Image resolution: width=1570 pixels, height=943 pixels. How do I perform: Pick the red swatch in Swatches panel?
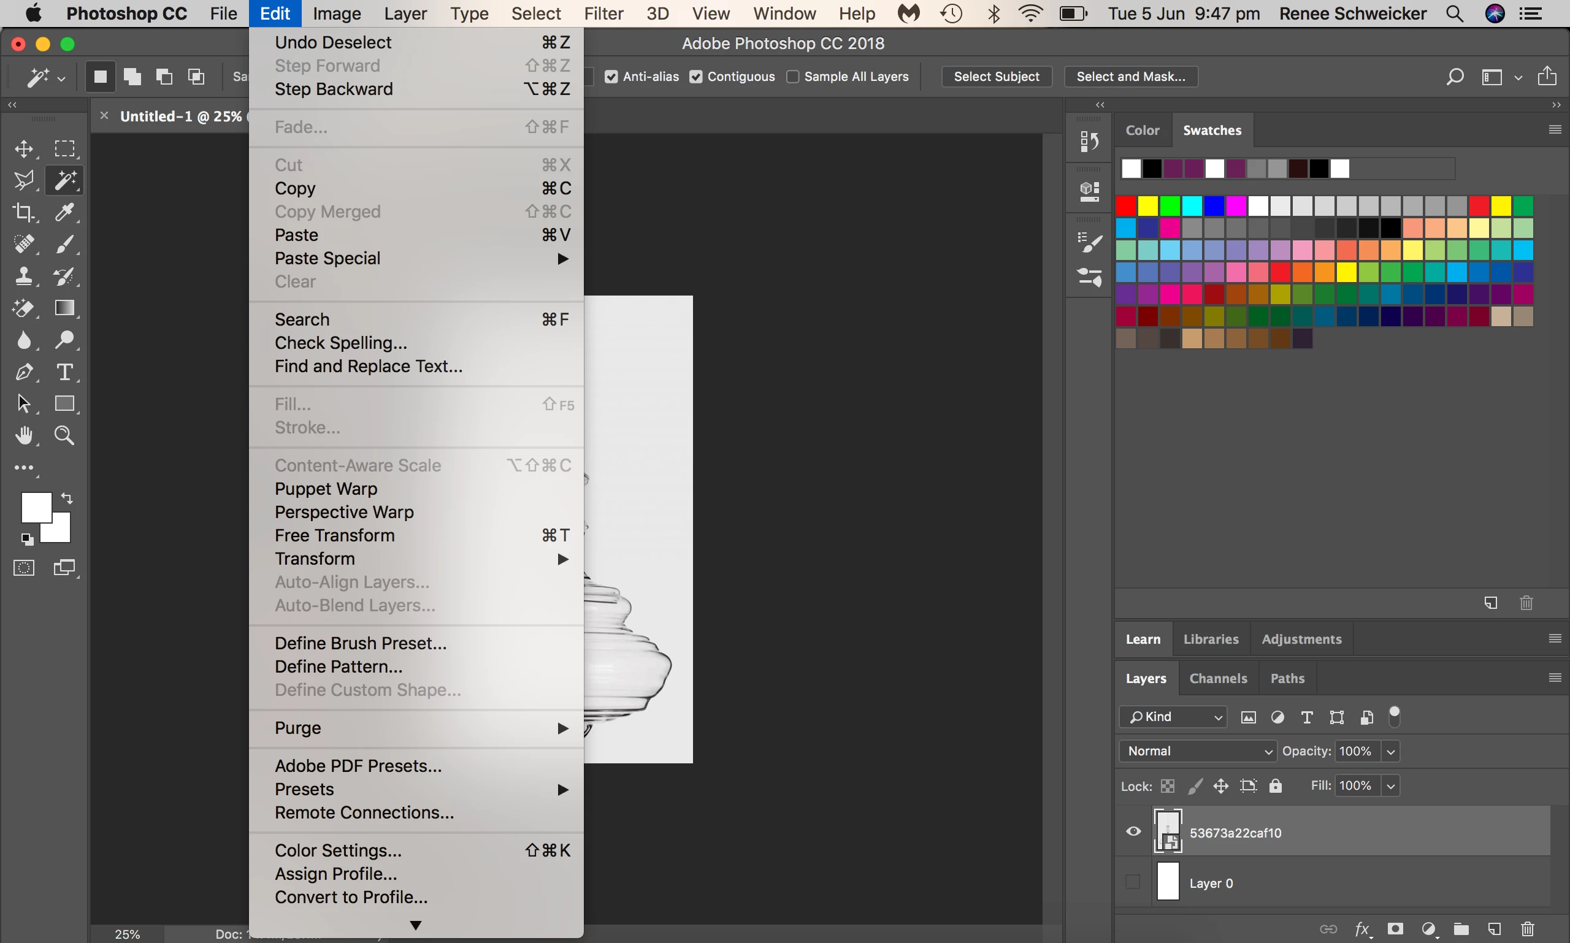1126,206
